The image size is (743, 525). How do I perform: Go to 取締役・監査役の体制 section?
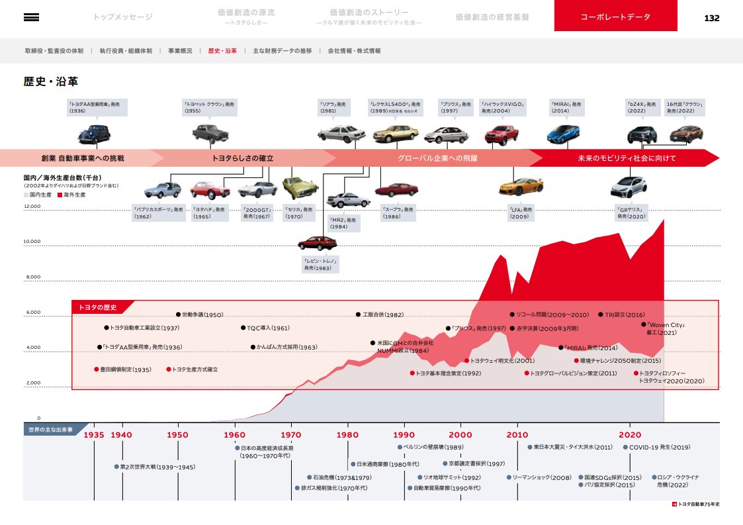click(54, 51)
